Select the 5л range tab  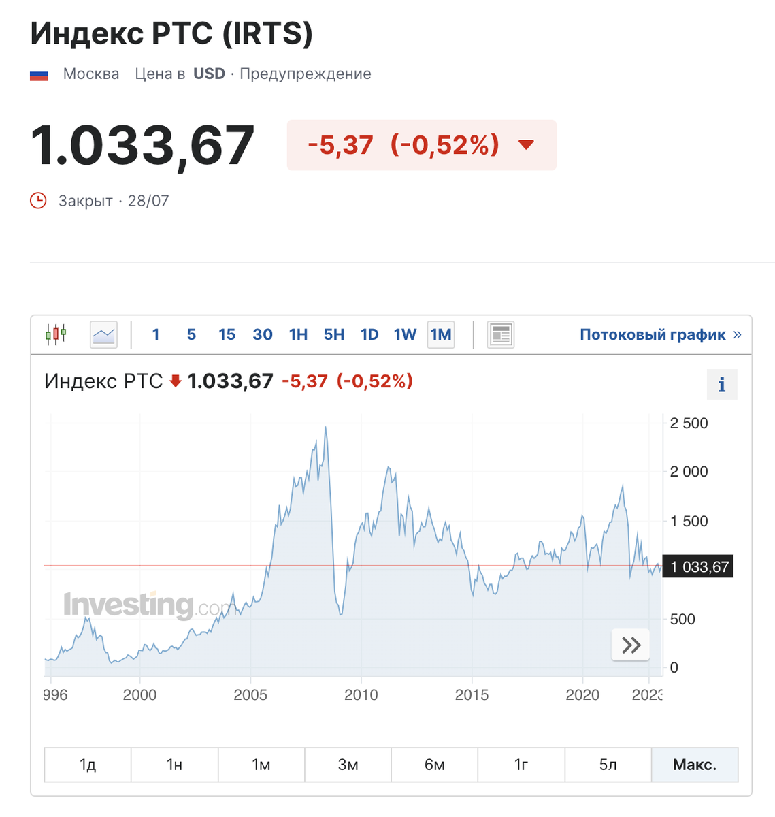[x=608, y=765]
